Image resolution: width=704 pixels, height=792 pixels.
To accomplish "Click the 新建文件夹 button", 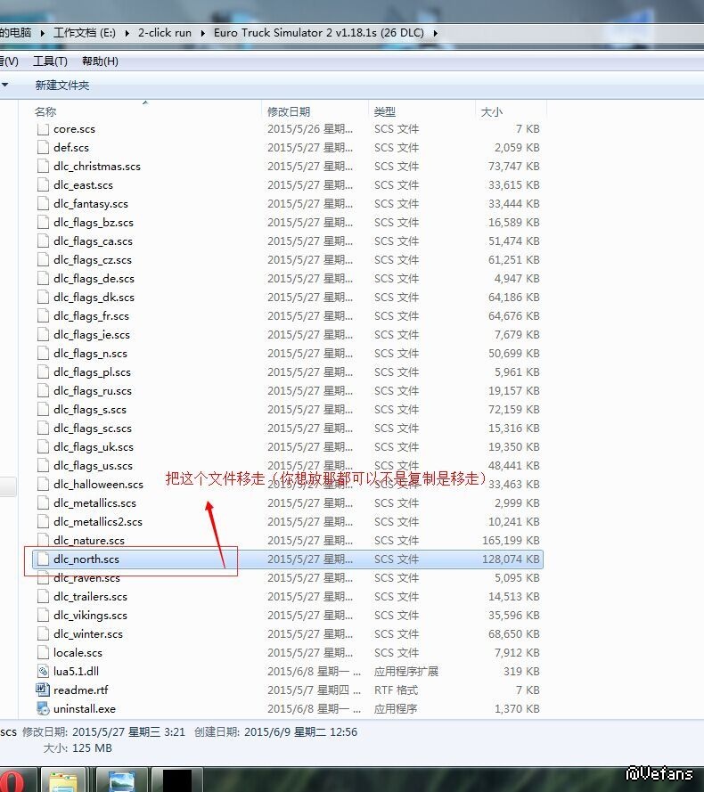I will 62,85.
